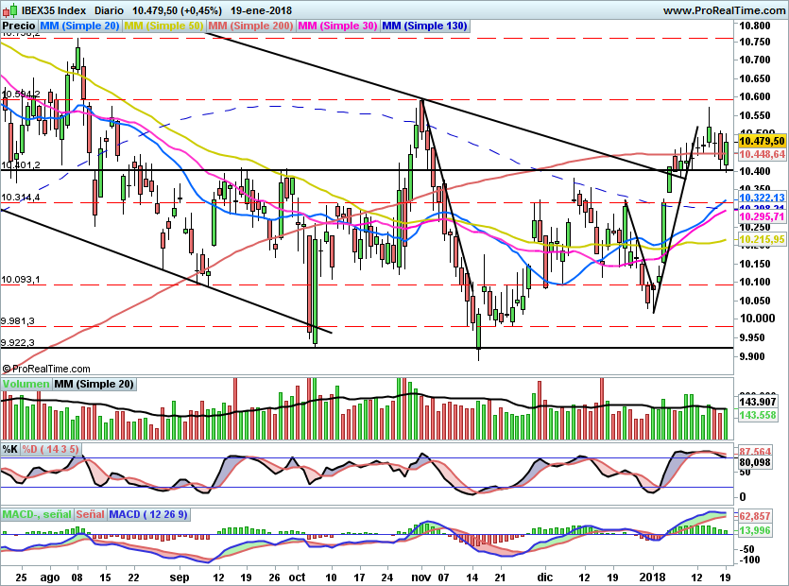Click the 10.448,64 moving average price tag
The image size is (789, 586).
coord(763,153)
